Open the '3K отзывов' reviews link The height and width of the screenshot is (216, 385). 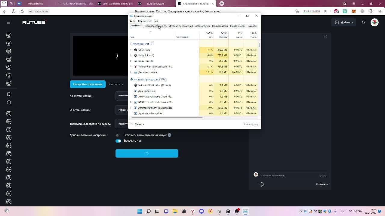pos(311,11)
